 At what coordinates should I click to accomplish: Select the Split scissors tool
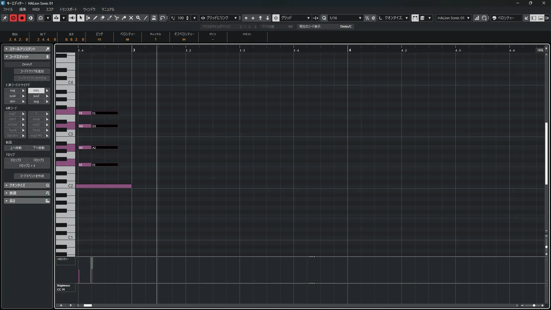[117, 18]
